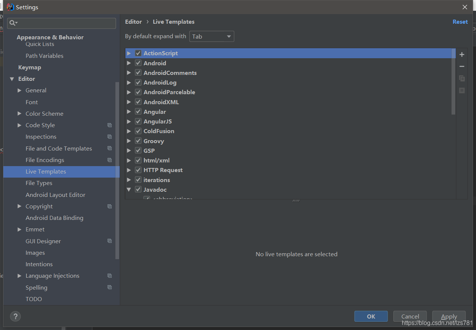The height and width of the screenshot is (330, 476).
Task: Click the settings icon beside Spelling
Action: [x=109, y=287]
